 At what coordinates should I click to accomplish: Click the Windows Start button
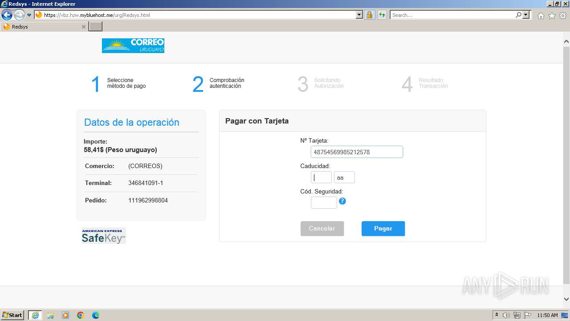click(12, 315)
